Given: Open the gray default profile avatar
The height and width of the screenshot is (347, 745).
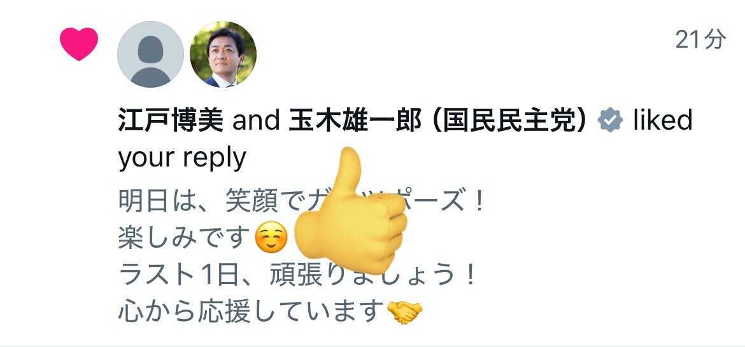Looking at the screenshot, I should coord(151,54).
